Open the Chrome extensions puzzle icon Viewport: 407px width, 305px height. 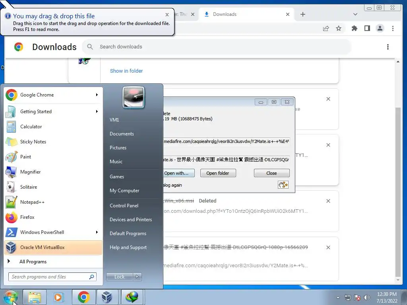(x=354, y=28)
